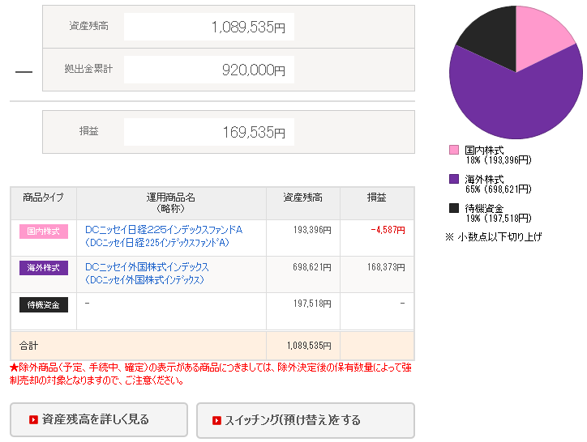This screenshot has height=442, width=587.
Task: Click the 19% (197,518円) legend text
Action: point(499,219)
